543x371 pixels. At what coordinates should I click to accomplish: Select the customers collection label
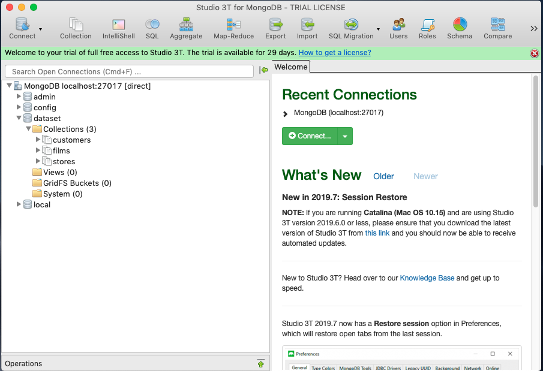coord(71,140)
